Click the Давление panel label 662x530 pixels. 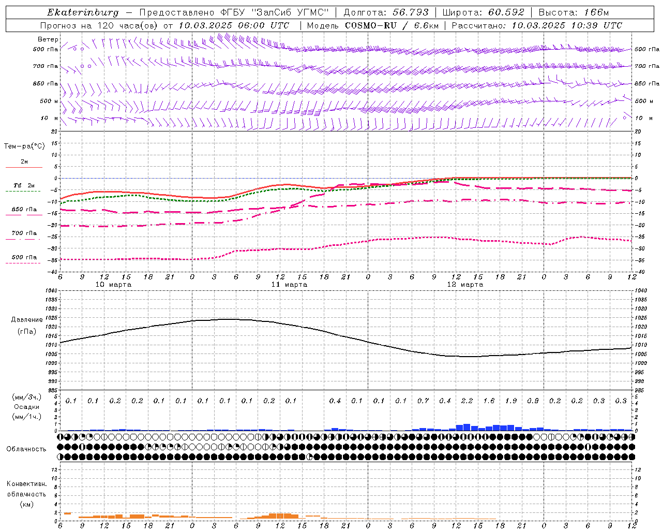pyautogui.click(x=27, y=320)
